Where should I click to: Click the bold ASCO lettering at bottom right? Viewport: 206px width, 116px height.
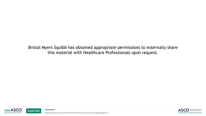(x=184, y=110)
